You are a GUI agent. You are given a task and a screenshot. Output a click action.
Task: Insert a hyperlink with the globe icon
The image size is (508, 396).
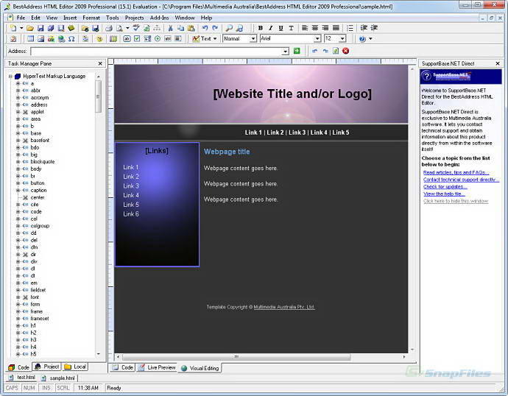61,39
